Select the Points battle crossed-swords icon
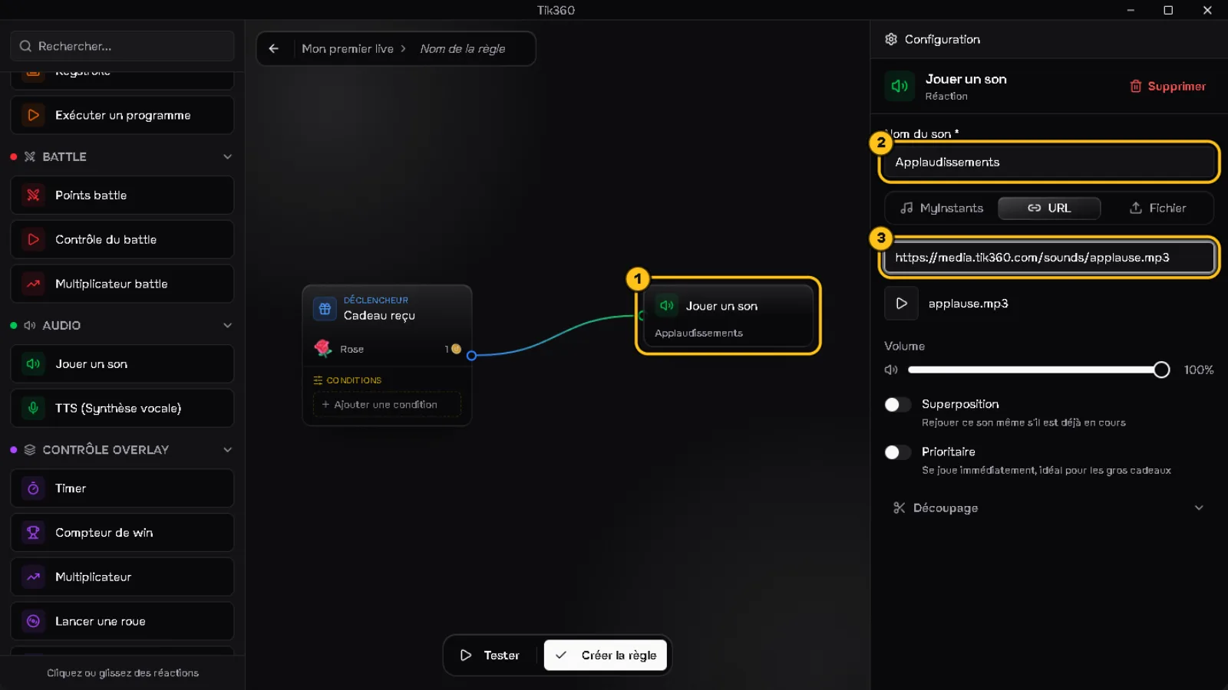The height and width of the screenshot is (690, 1228). [33, 195]
